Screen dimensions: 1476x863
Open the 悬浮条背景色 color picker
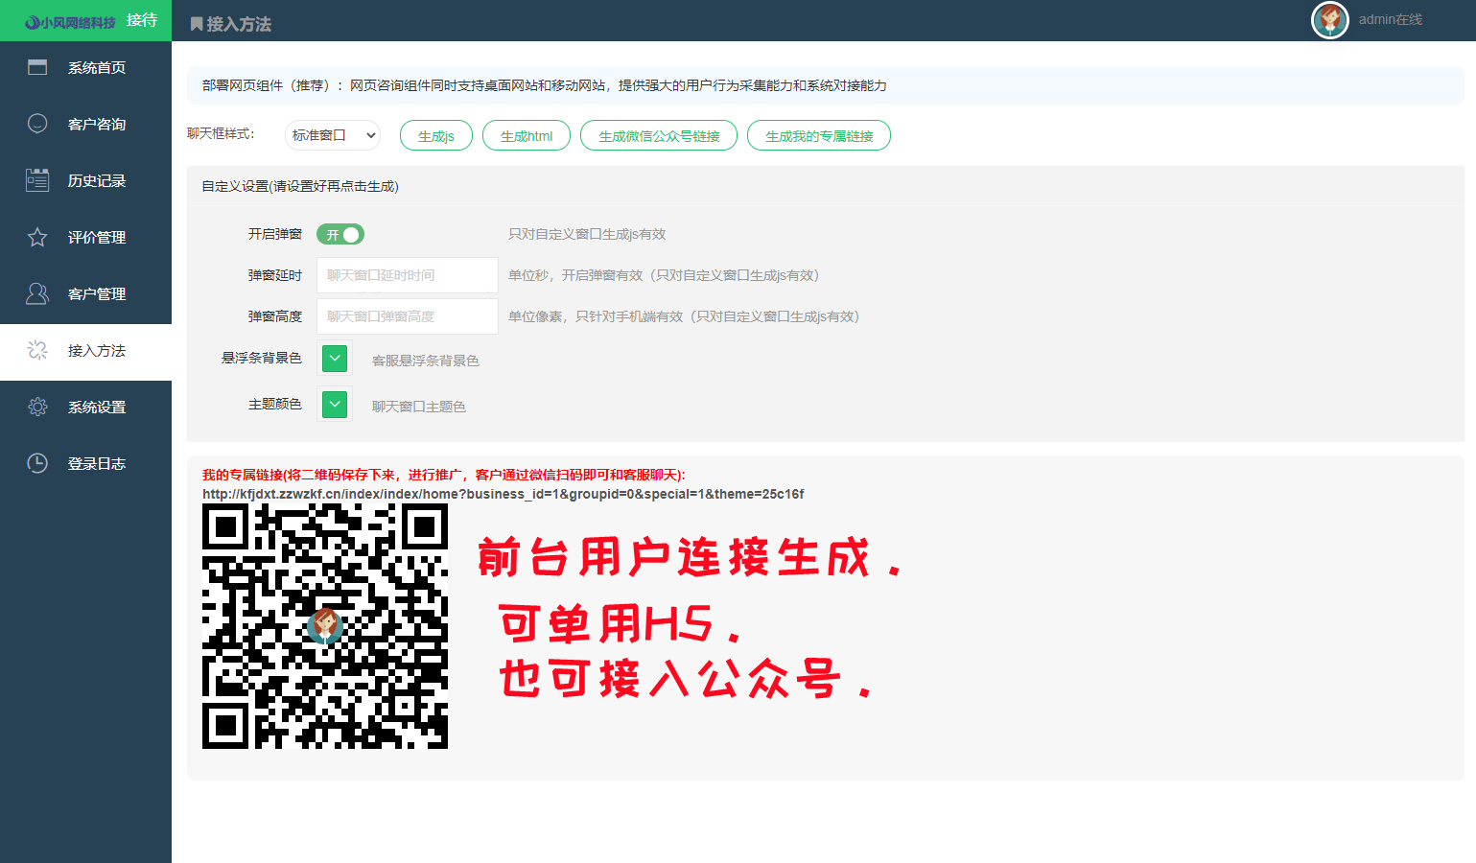[x=335, y=359]
